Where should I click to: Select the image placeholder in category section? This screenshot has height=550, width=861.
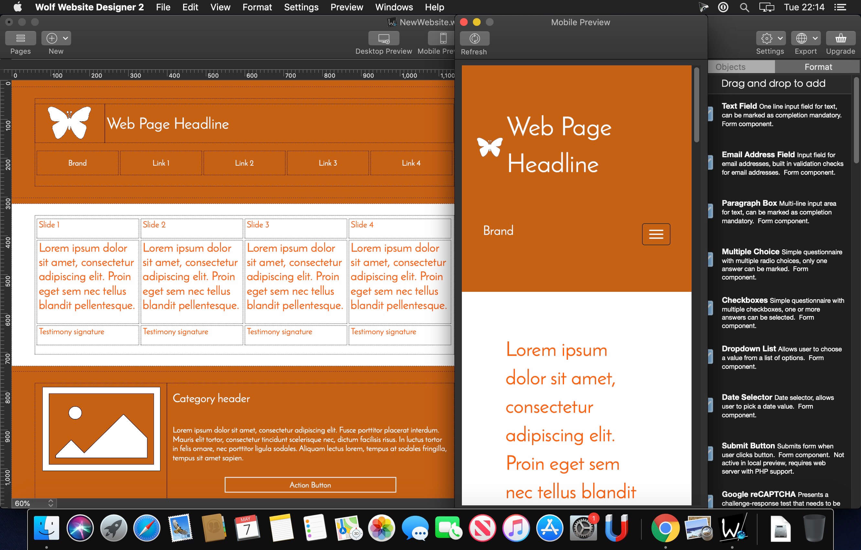coord(101,429)
